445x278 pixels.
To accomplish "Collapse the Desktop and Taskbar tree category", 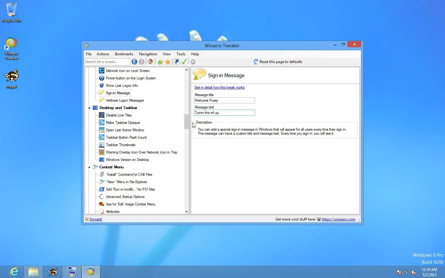I will pyautogui.click(x=89, y=108).
